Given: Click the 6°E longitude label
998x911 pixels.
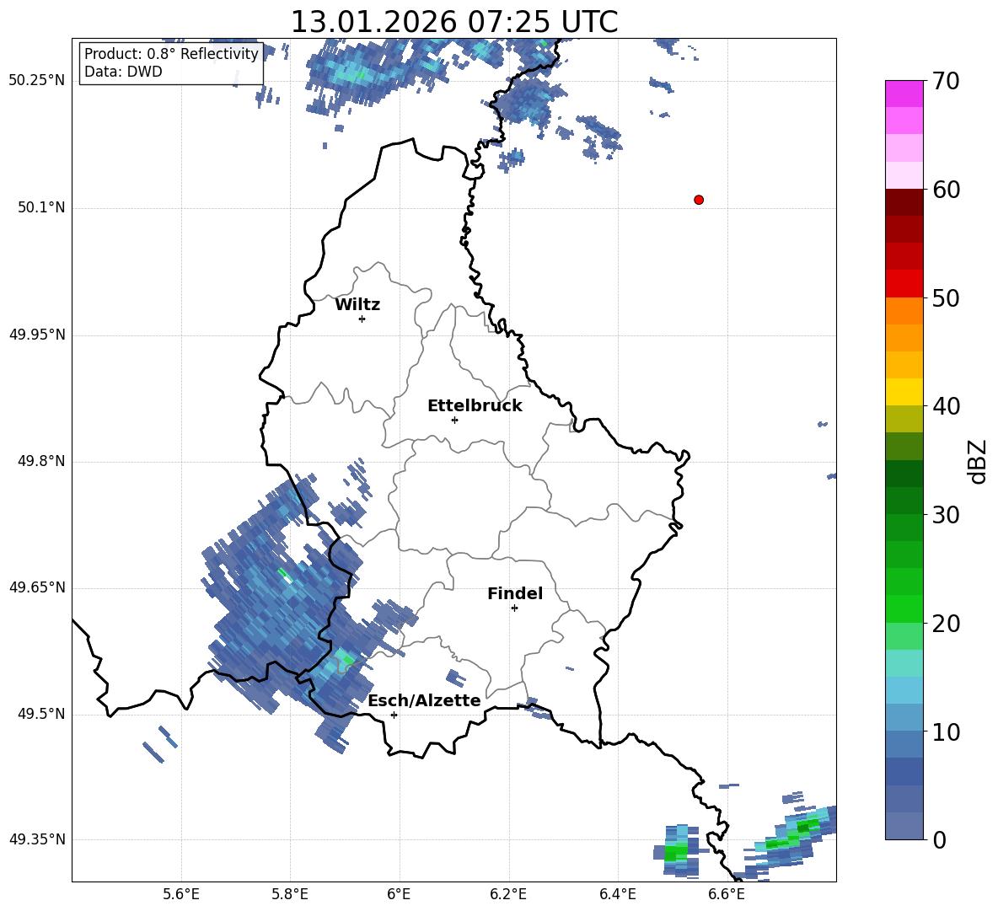Looking at the screenshot, I should [399, 894].
